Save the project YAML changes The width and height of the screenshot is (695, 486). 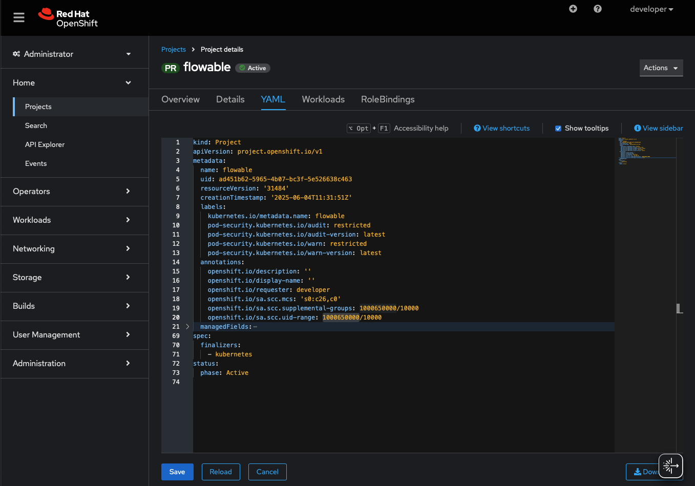pyautogui.click(x=177, y=472)
